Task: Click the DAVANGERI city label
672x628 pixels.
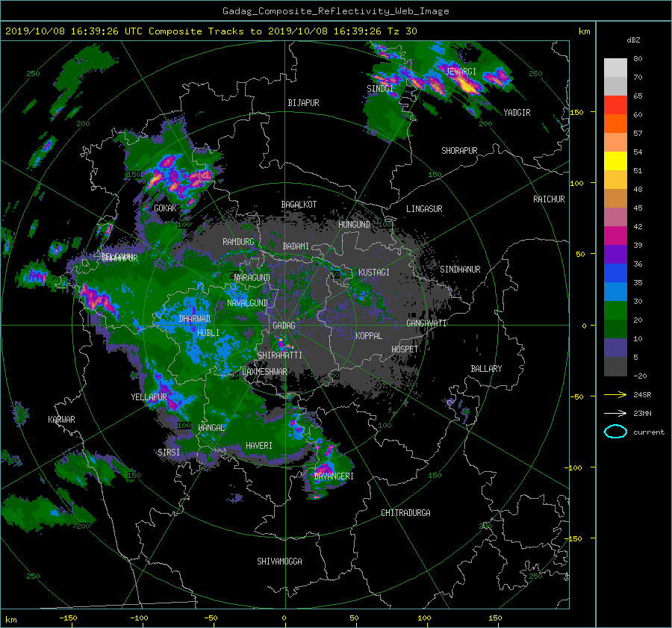Action: pyautogui.click(x=334, y=476)
